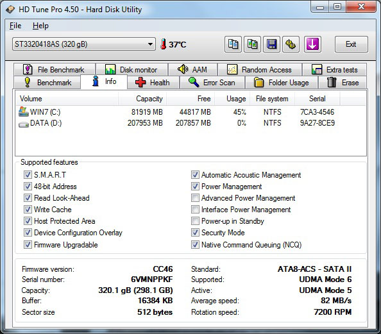Click the 81919 MB capacity value
381x334 pixels.
[x=147, y=112]
